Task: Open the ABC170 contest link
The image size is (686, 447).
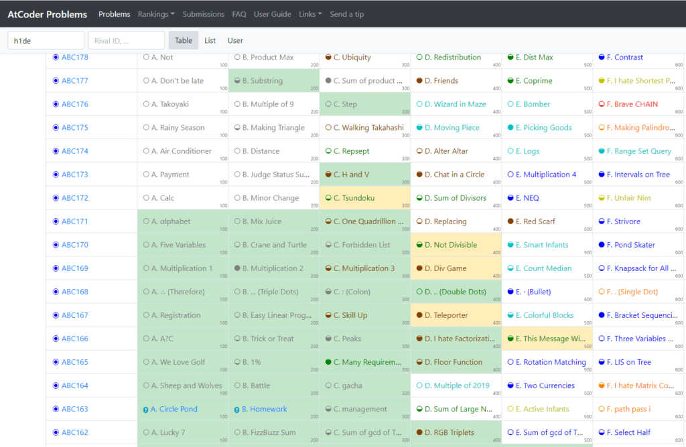Action: click(74, 245)
